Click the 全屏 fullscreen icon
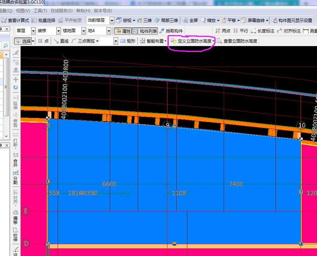Viewport: 317px width, 256px height. click(190, 21)
